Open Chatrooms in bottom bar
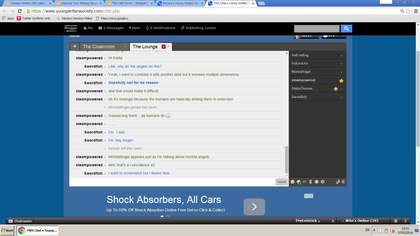The image size is (420, 236). click(x=20, y=221)
